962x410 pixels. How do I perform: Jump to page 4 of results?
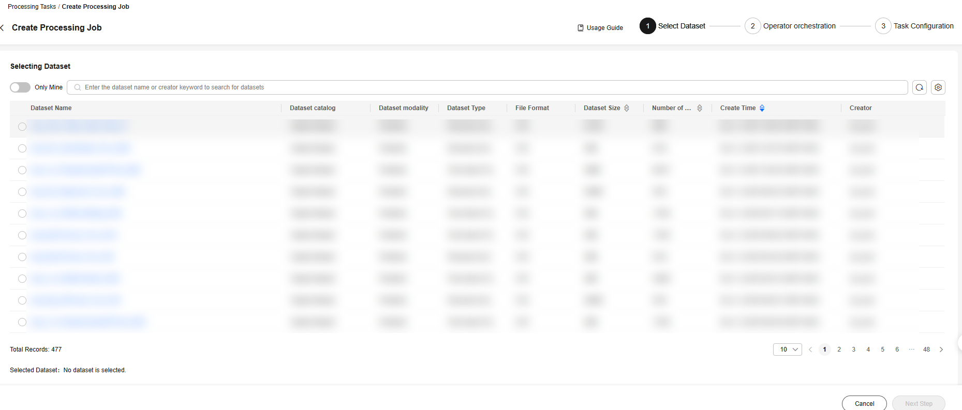(x=868, y=350)
